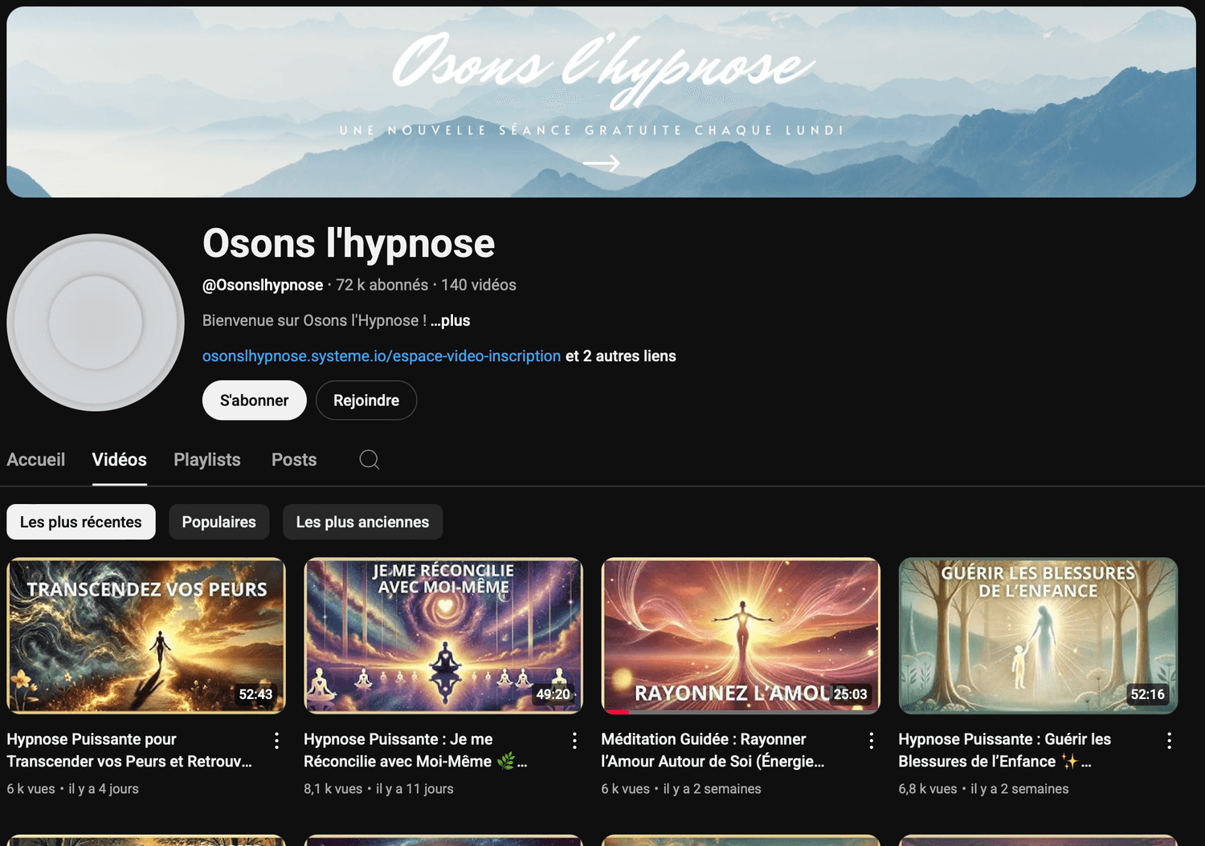The width and height of the screenshot is (1205, 846).
Task: Click the 'Osons l'hypnose' channel name heading
Action: [349, 243]
